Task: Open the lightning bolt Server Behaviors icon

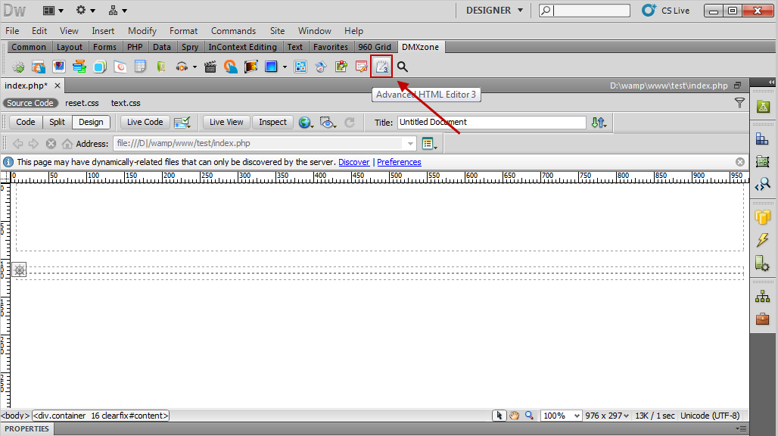Action: point(763,240)
